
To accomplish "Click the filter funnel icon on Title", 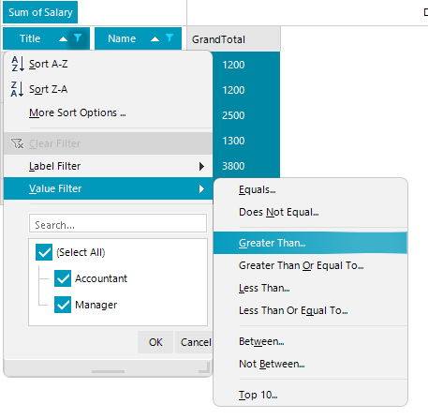I will [78, 38].
